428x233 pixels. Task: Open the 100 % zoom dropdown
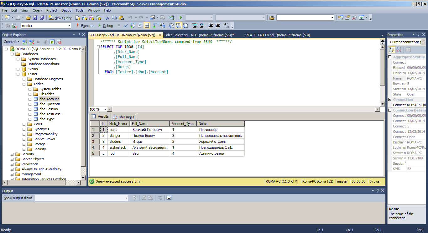click(x=105, y=109)
